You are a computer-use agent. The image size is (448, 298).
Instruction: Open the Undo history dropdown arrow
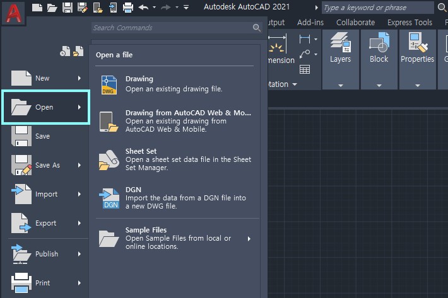pyautogui.click(x=153, y=8)
